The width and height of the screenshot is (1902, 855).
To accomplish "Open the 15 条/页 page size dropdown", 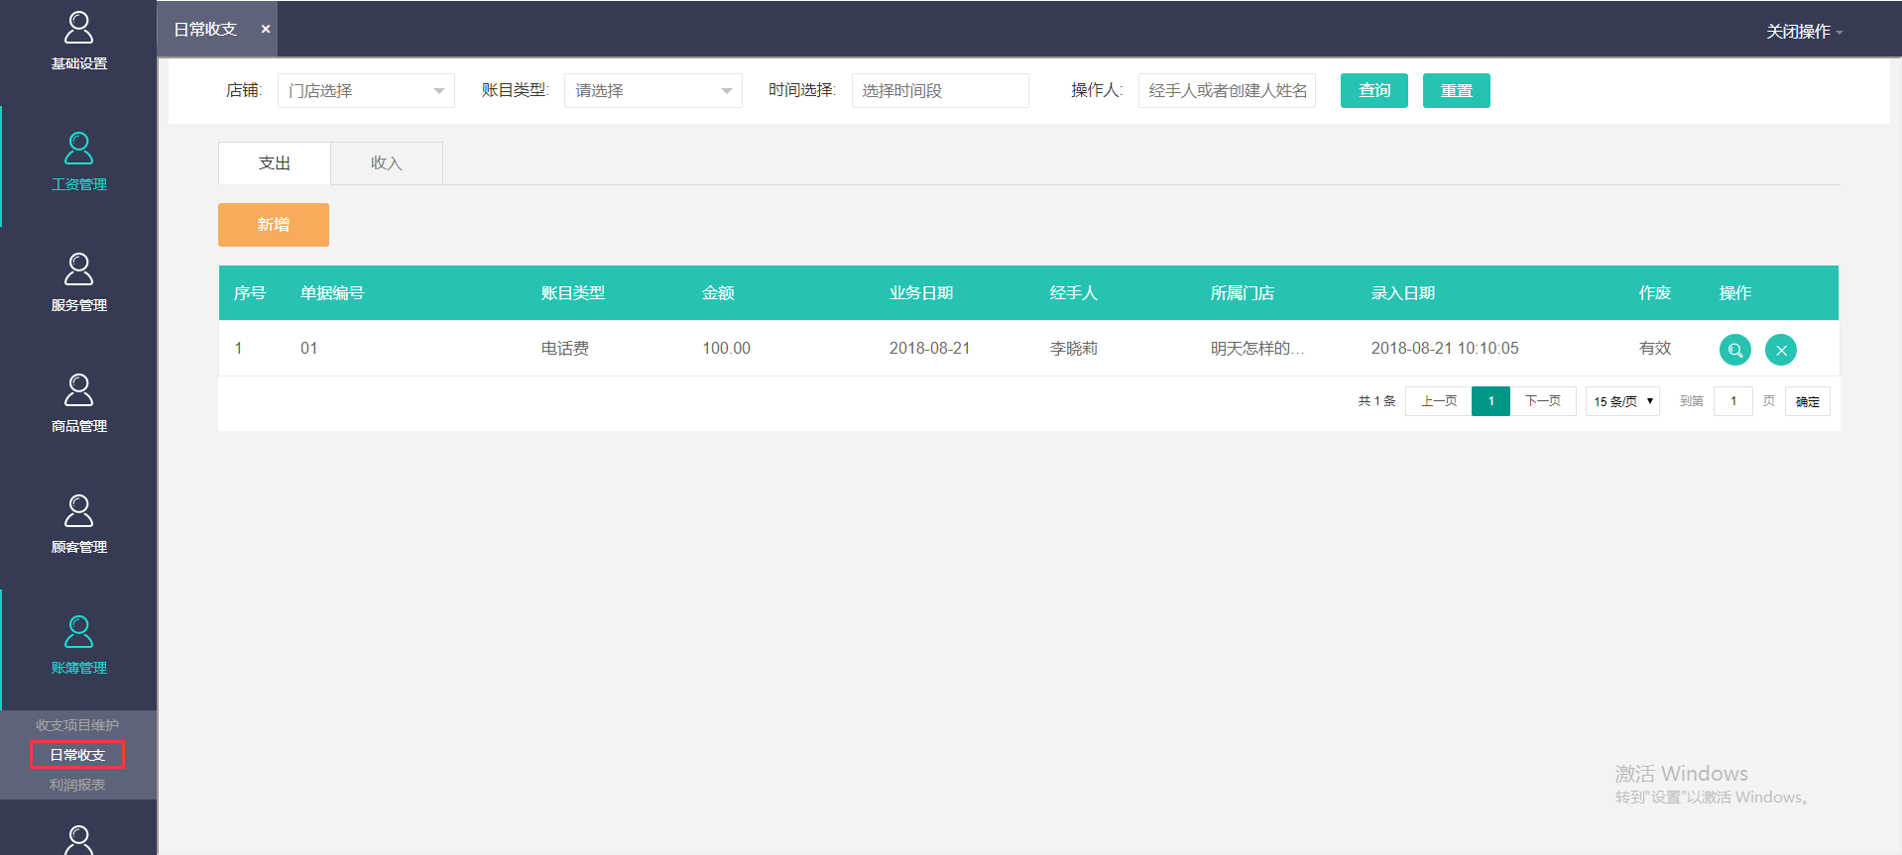I will point(1622,401).
